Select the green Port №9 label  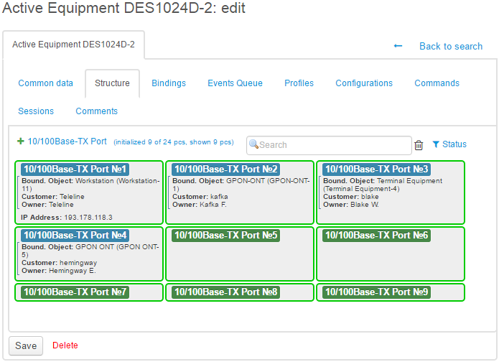[x=376, y=292]
